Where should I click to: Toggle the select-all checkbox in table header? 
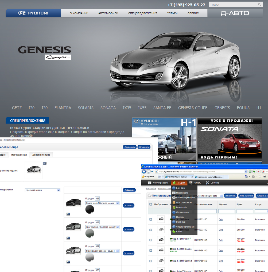(x=151, y=204)
